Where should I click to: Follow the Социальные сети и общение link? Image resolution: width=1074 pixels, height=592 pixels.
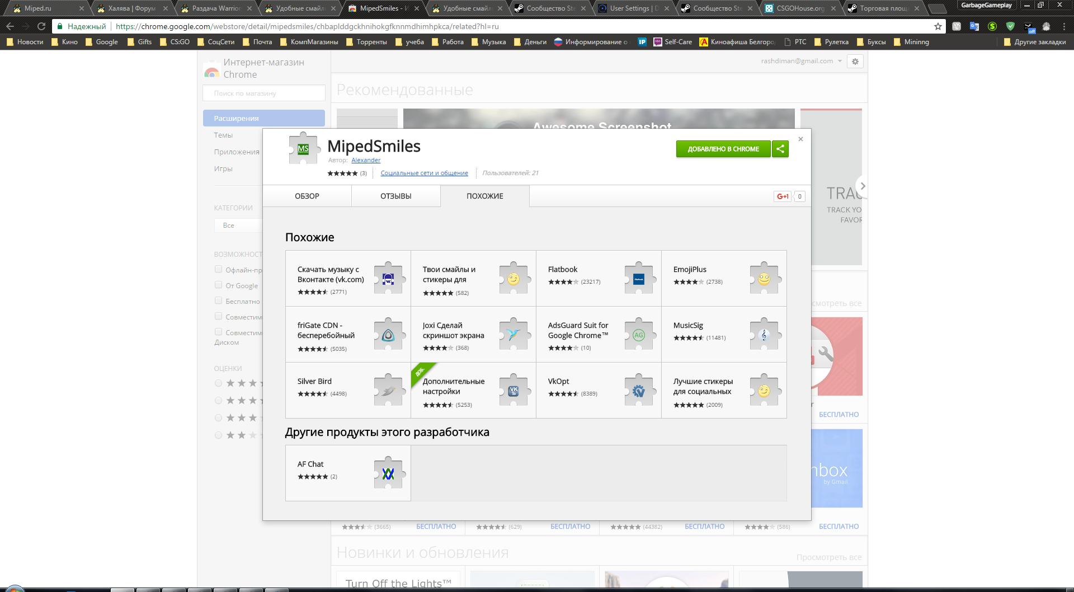pos(424,173)
